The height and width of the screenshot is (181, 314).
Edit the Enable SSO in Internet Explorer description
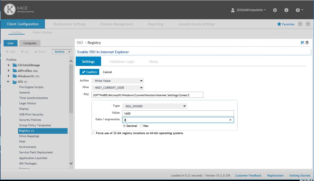coord(193,52)
